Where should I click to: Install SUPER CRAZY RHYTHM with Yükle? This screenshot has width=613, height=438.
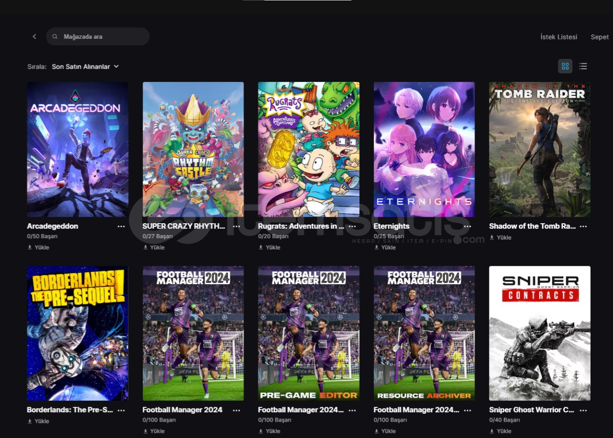pyautogui.click(x=154, y=248)
